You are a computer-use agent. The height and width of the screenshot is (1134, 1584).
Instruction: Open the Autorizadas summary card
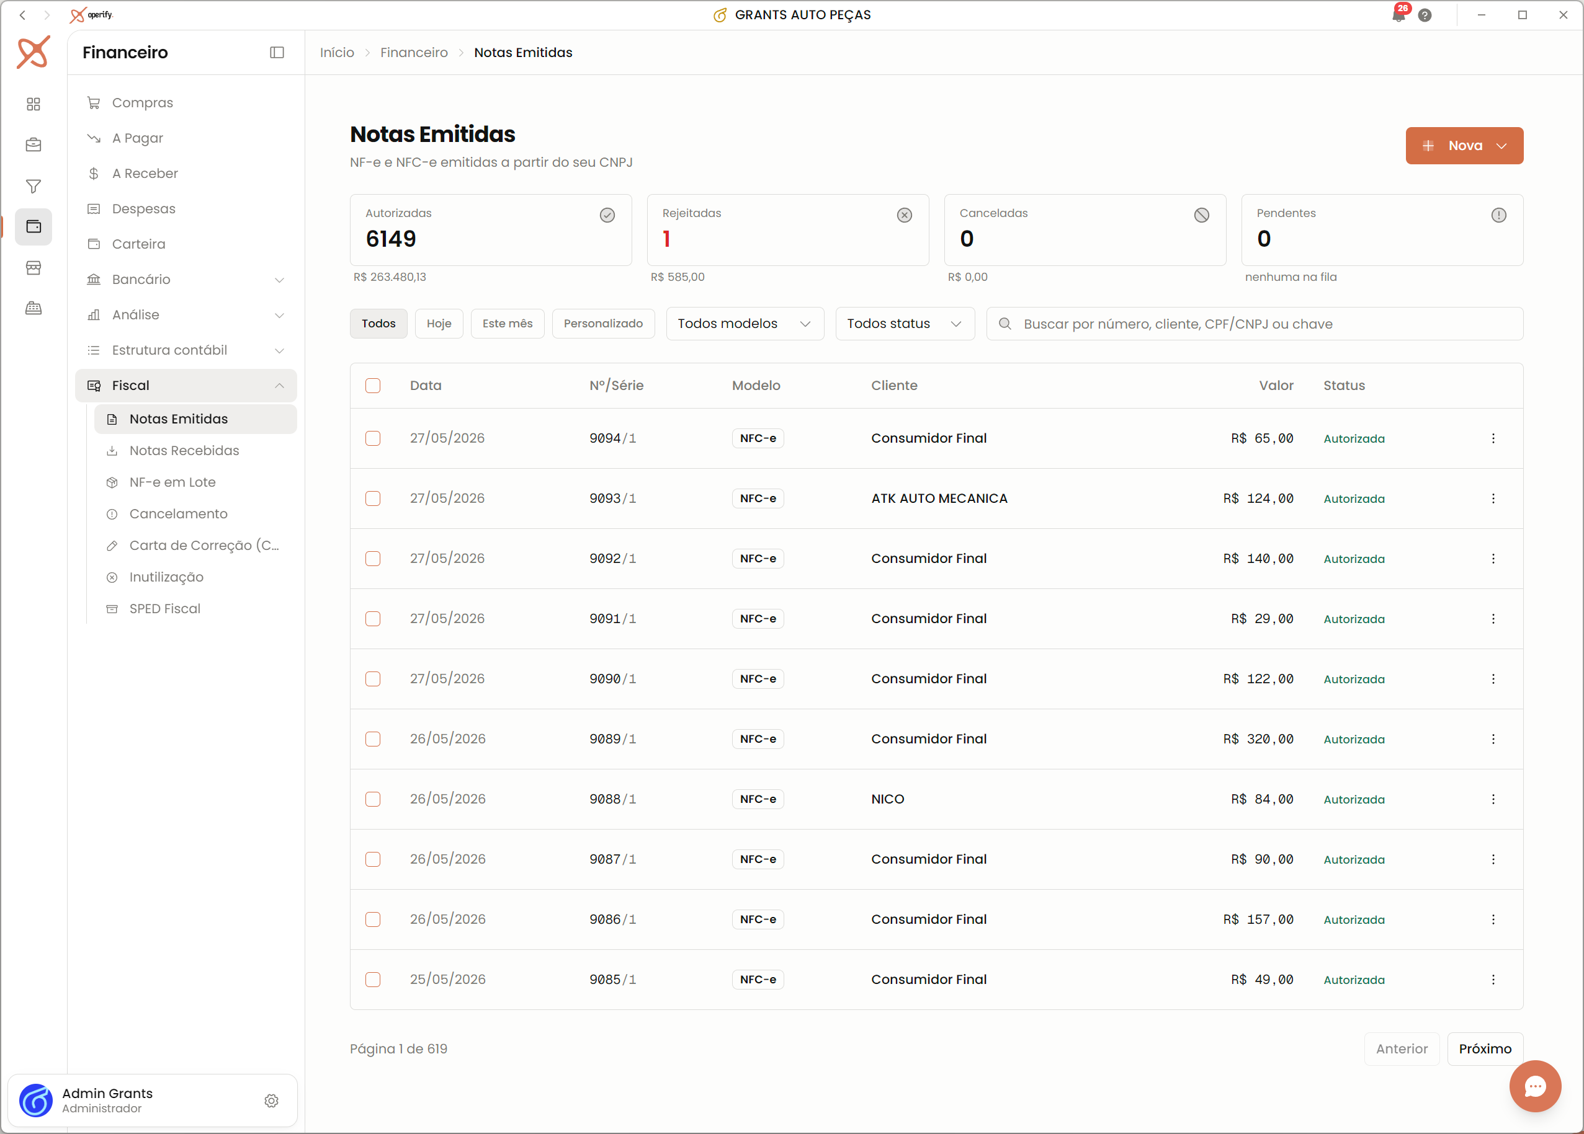click(491, 230)
